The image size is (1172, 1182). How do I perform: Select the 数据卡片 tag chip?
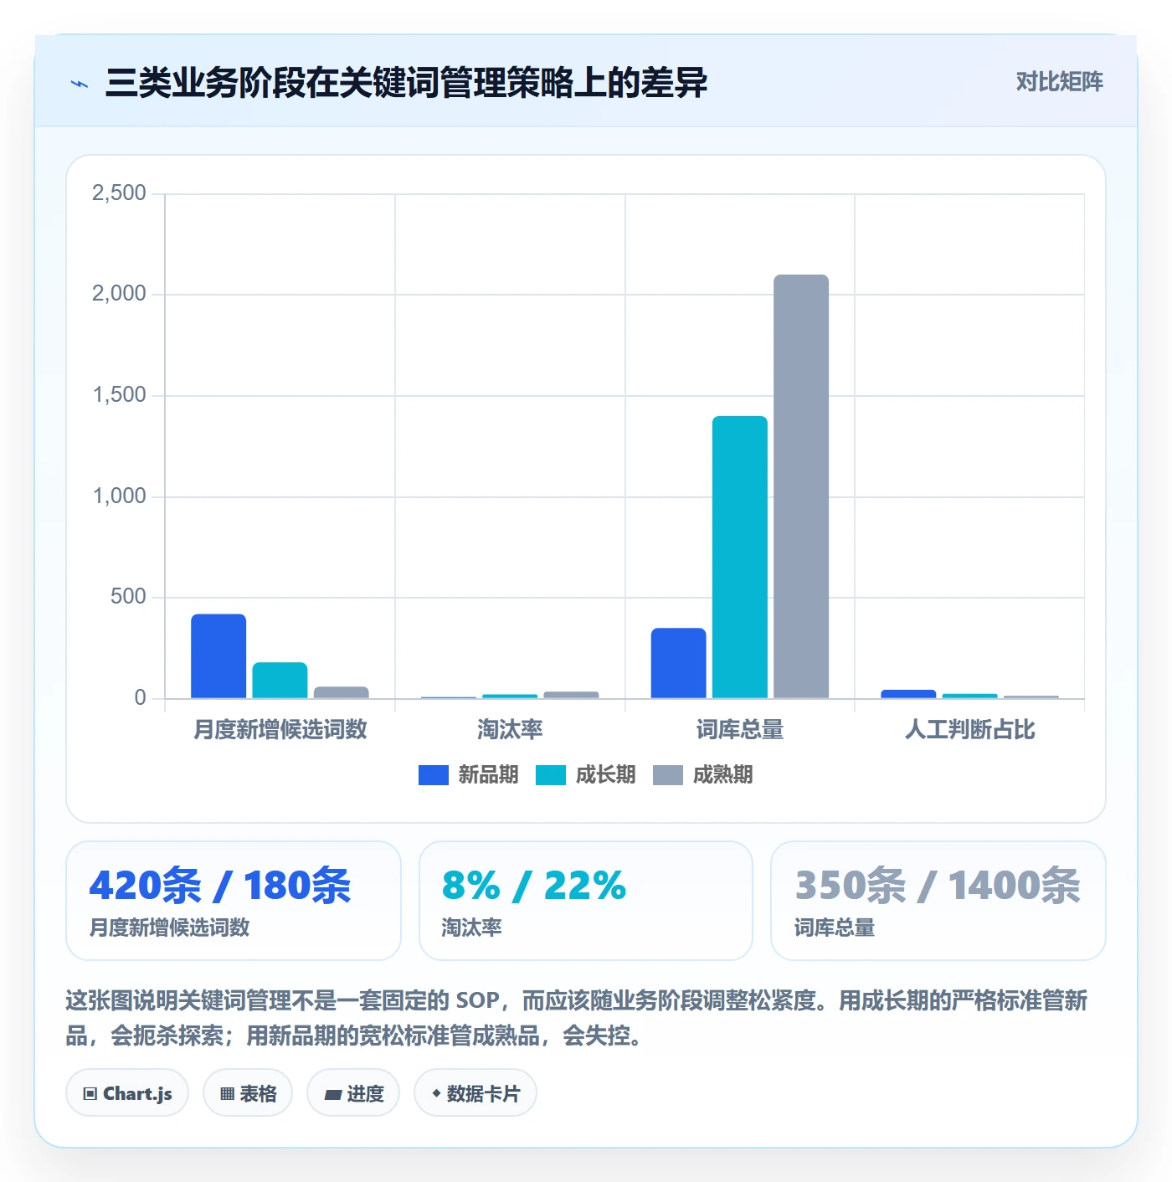click(475, 1093)
